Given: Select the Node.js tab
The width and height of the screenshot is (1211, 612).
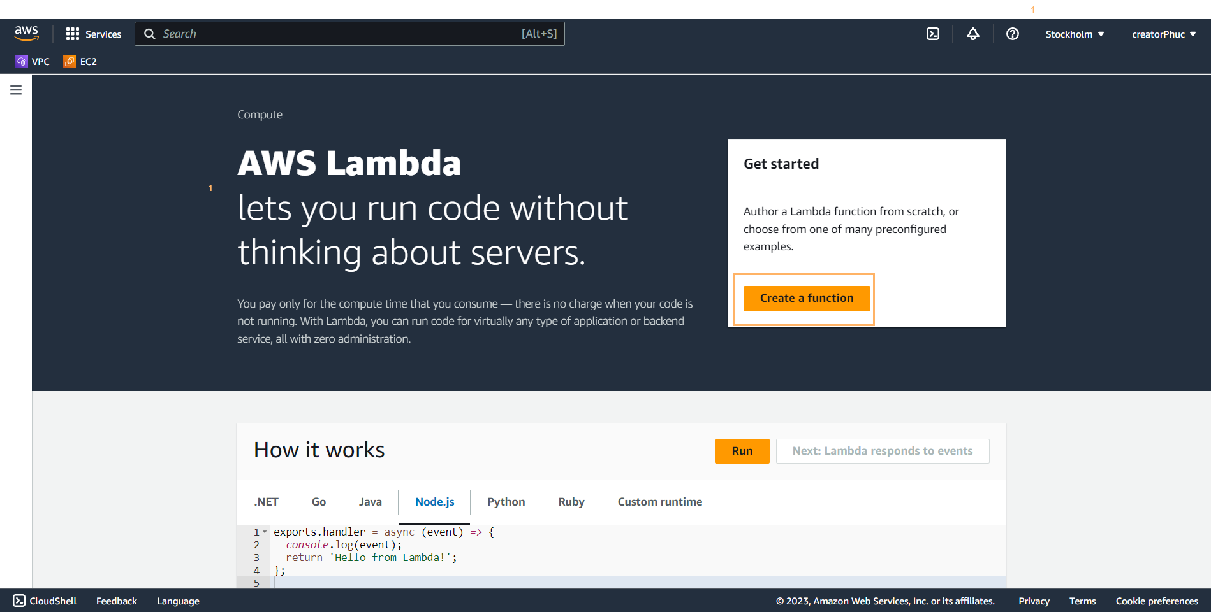Looking at the screenshot, I should 435,502.
